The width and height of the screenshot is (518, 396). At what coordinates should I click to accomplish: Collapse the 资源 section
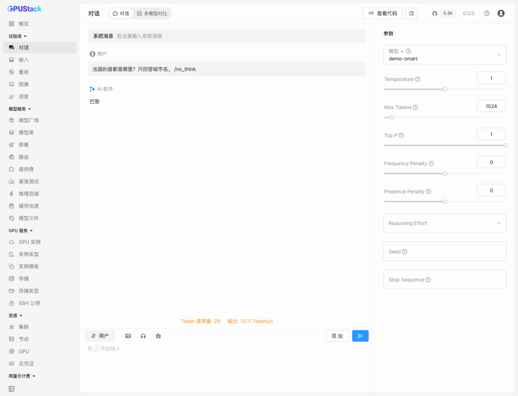coord(15,316)
